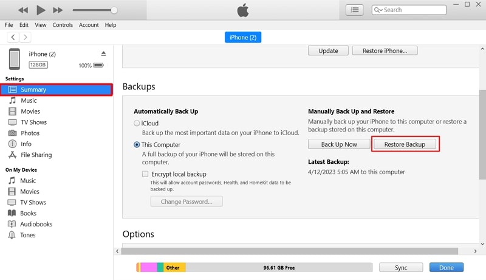
Task: Enable Encrypt local backup checkbox
Action: pyautogui.click(x=145, y=174)
